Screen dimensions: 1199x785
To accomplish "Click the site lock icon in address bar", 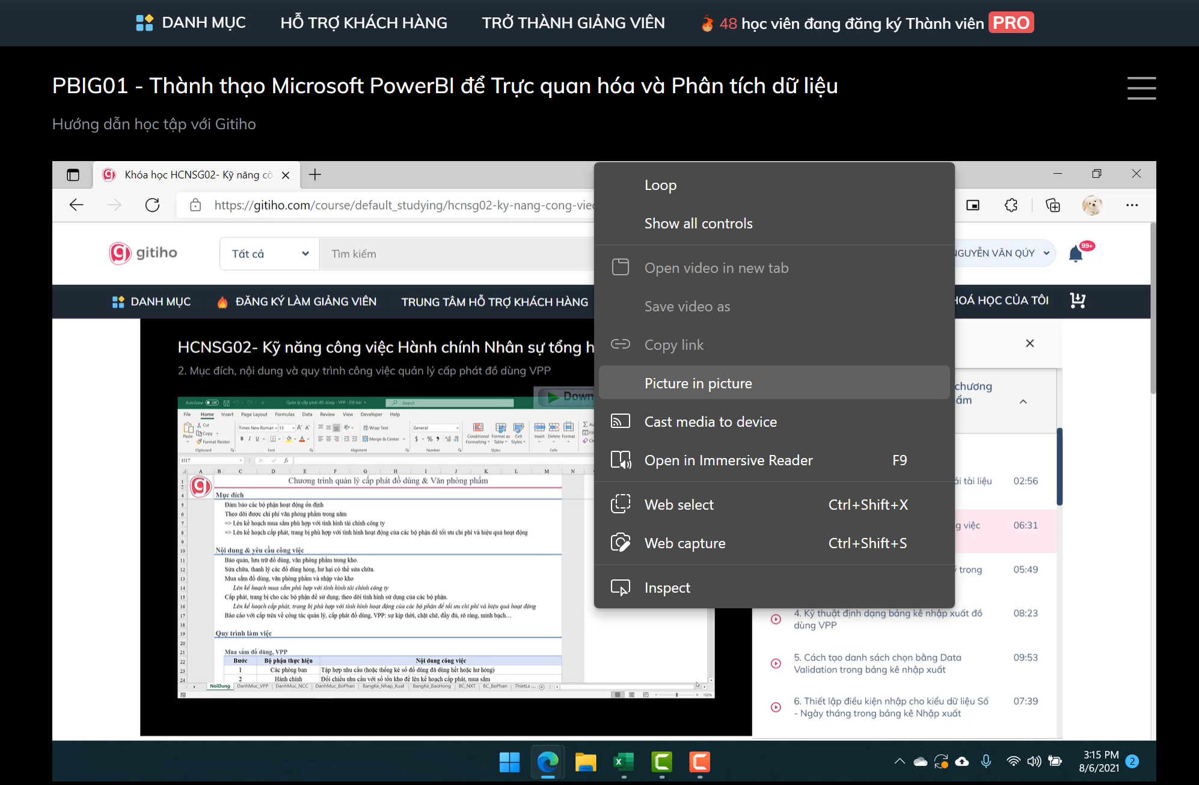I will click(195, 205).
